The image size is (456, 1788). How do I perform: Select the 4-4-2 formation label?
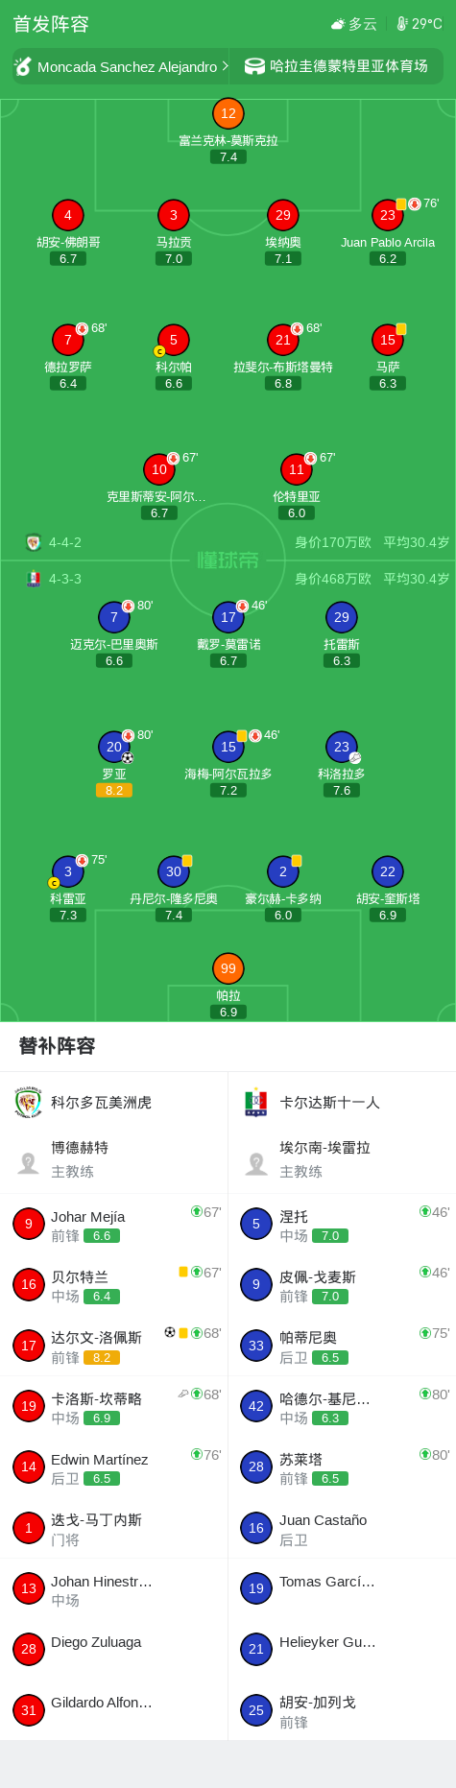coord(65,542)
